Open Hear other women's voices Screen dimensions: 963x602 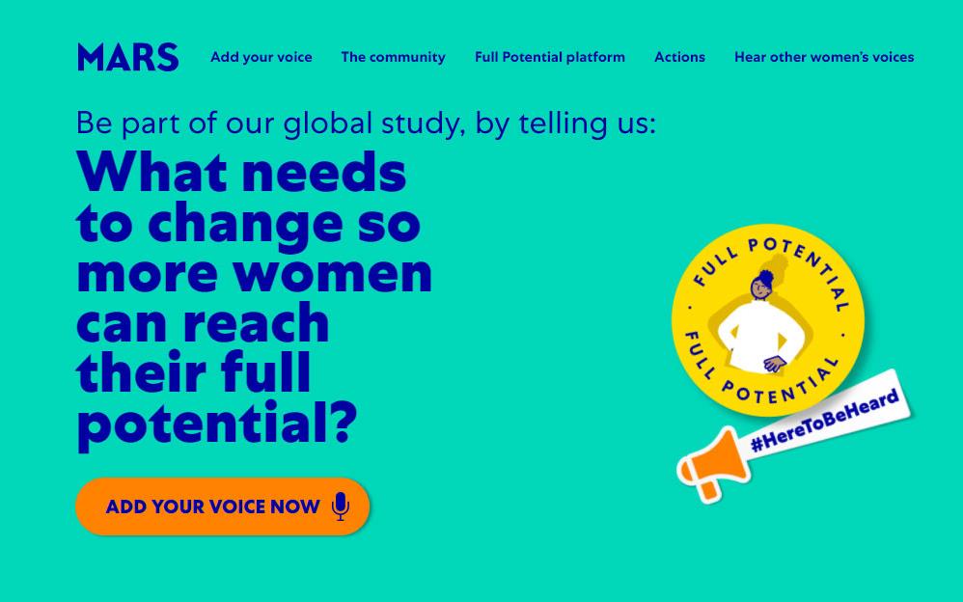pos(824,57)
